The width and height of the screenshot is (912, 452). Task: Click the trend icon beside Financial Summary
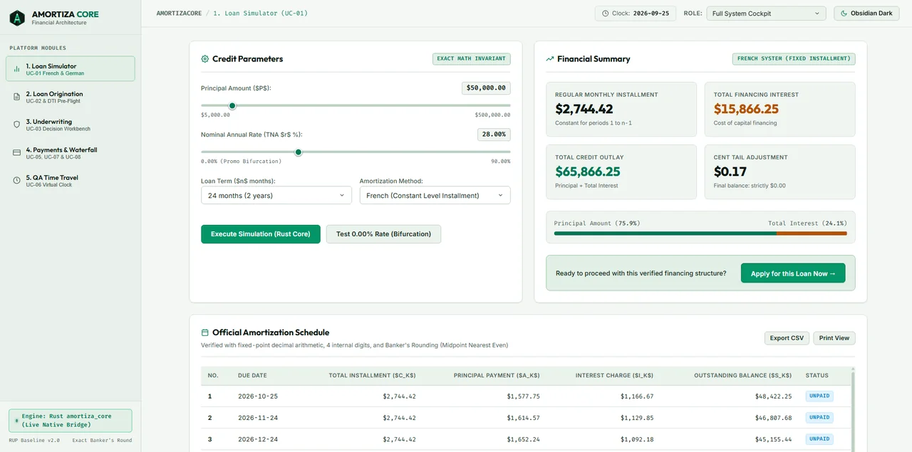point(550,59)
